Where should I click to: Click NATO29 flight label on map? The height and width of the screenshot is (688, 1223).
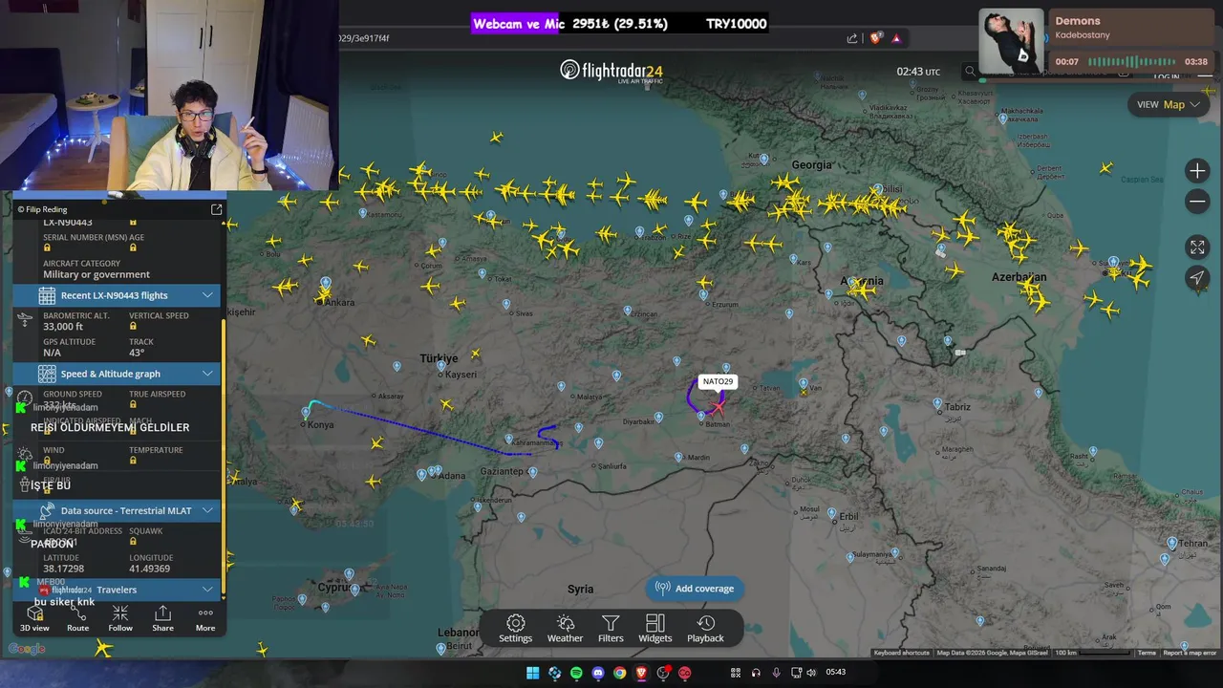[718, 381]
